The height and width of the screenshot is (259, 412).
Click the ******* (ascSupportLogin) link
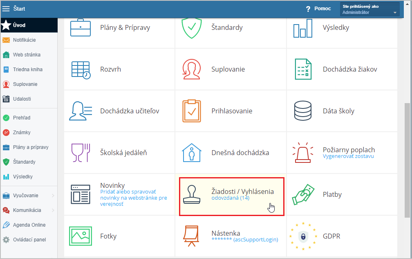pyautogui.click(x=244, y=239)
